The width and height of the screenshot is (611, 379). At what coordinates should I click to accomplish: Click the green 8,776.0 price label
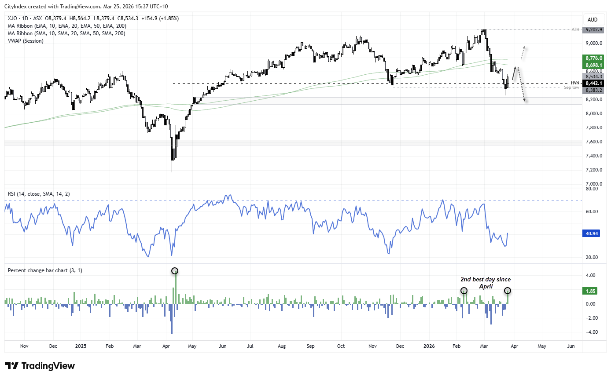[x=593, y=58]
